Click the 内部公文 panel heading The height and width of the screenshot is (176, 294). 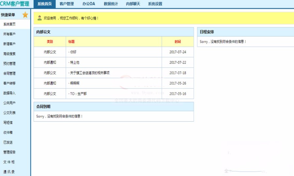[x=43, y=32]
